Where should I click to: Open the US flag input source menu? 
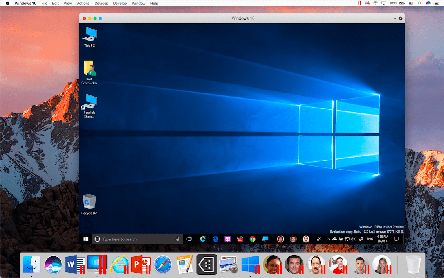(x=411, y=4)
